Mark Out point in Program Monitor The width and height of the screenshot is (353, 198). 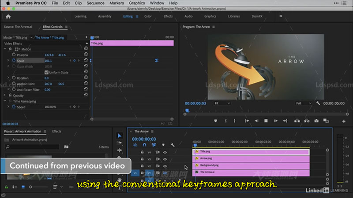click(x=234, y=121)
